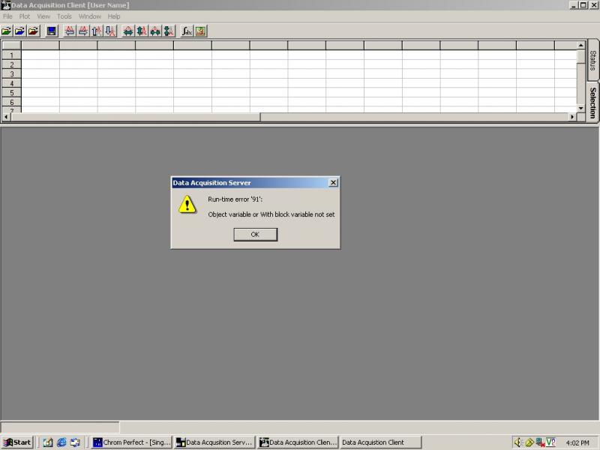600x450 pixels.
Task: Click the network disconnected tray icon
Action: (x=540, y=442)
